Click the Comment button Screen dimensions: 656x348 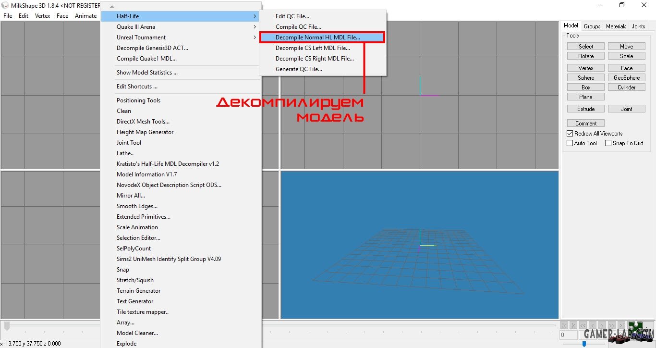coord(586,124)
